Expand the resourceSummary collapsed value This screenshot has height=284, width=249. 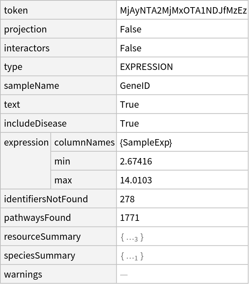point(132,238)
